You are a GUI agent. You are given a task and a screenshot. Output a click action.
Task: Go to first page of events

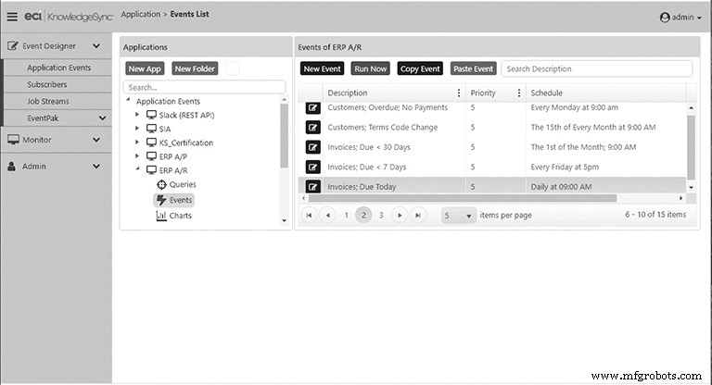(310, 216)
